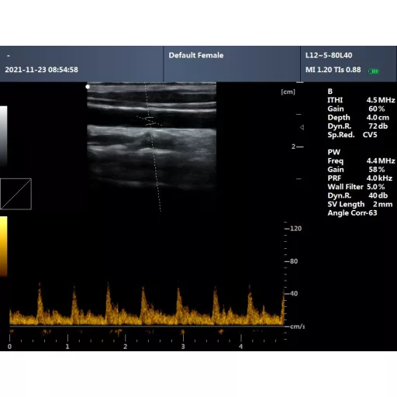397x397 pixels.
Task: Select the PW mode header label
Action: (333, 152)
